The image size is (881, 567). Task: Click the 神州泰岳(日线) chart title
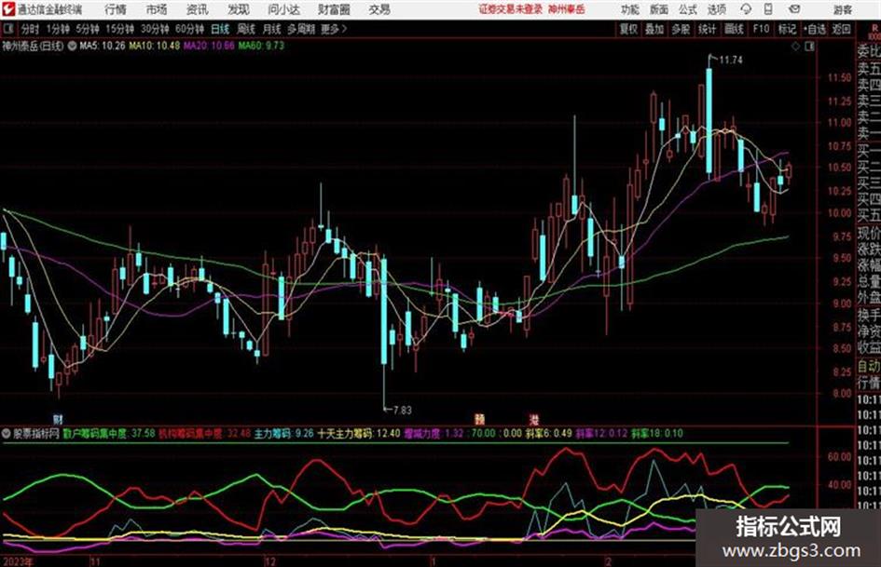pyautogui.click(x=33, y=46)
